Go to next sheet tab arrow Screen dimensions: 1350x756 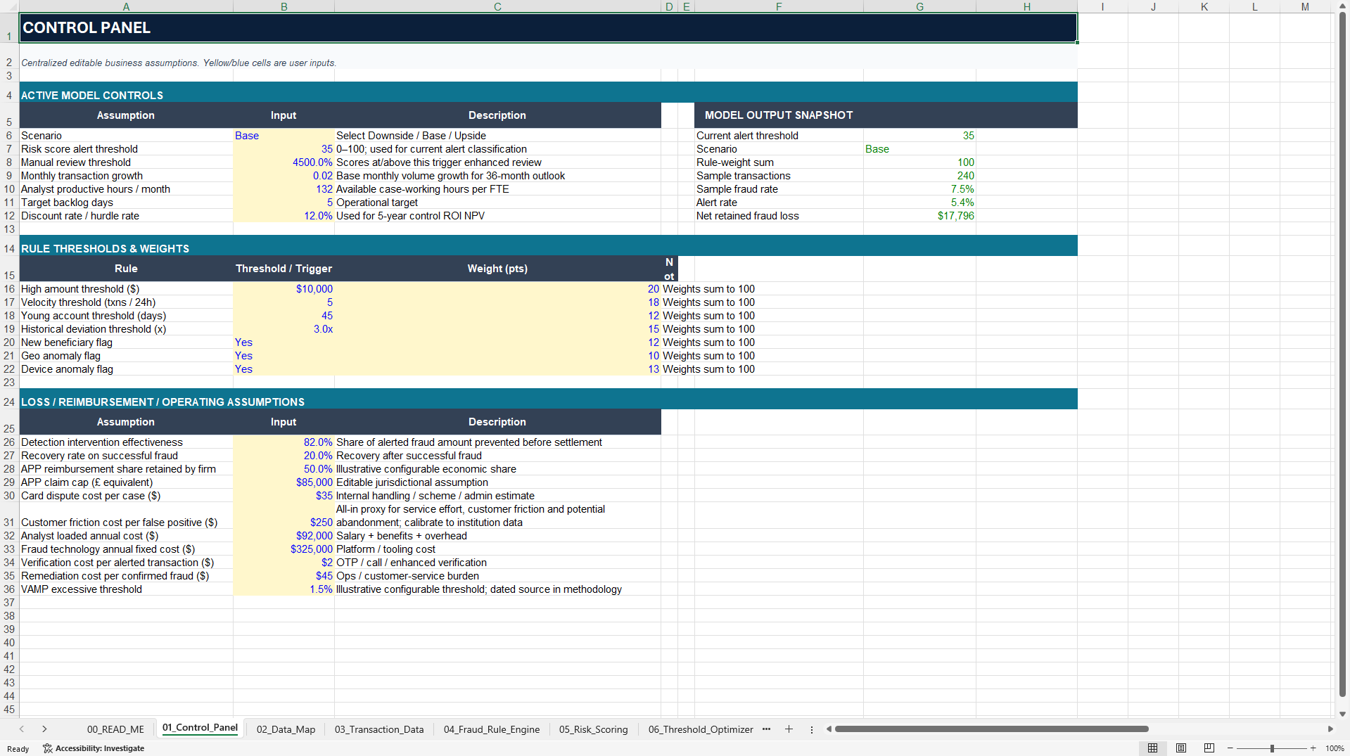pos(44,729)
